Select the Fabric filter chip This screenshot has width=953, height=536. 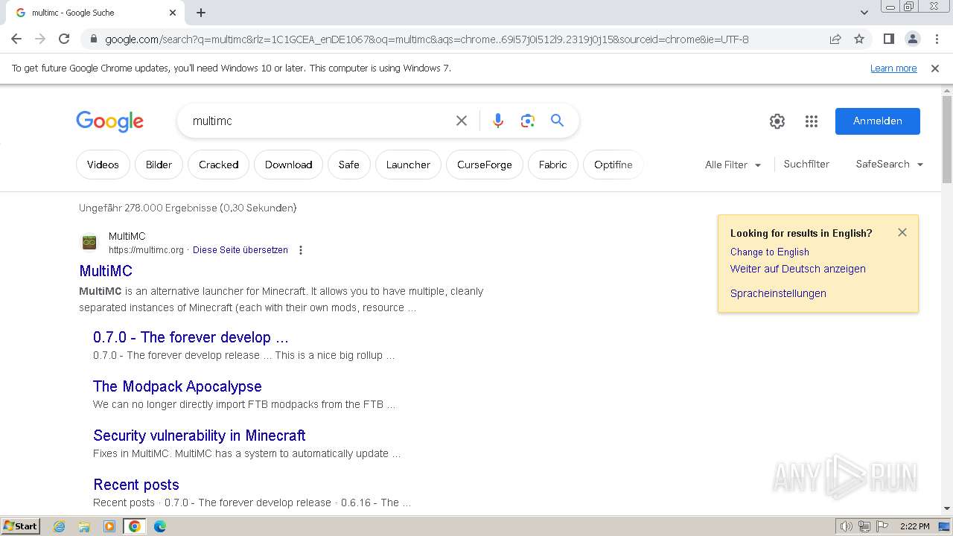(x=553, y=165)
